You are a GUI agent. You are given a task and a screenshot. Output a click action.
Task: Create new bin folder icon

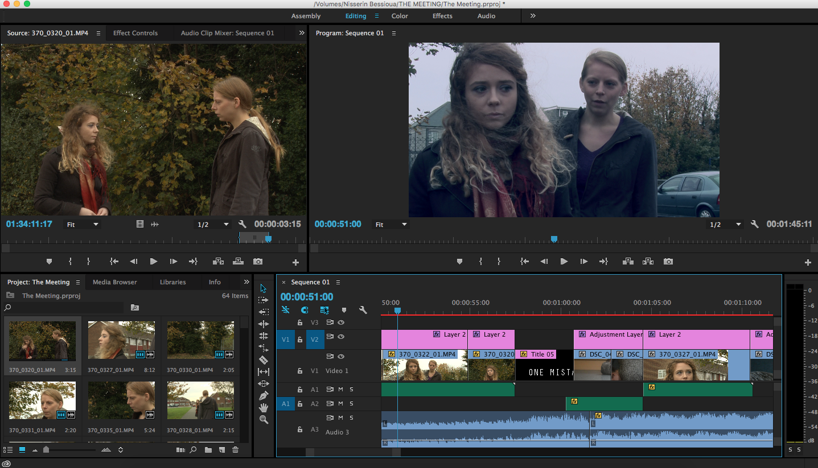208,450
